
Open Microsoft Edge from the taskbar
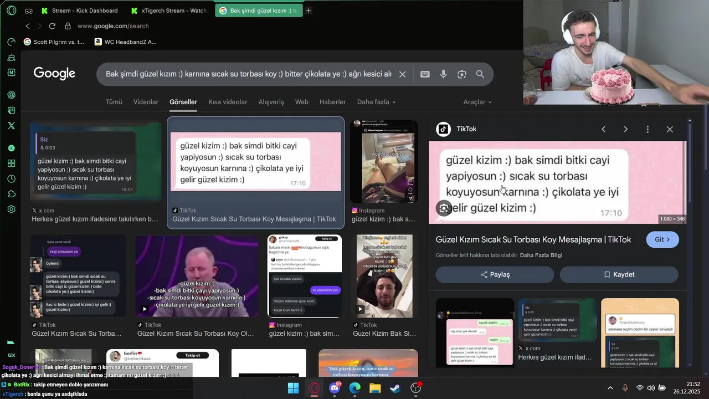[x=355, y=388]
